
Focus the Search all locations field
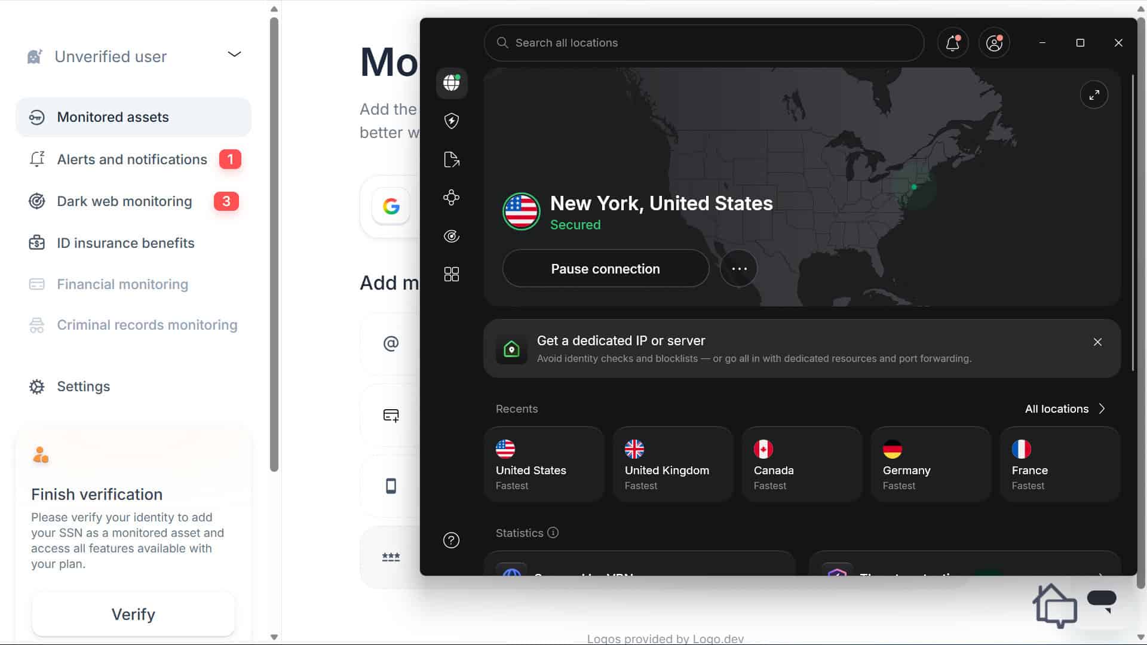[x=704, y=43]
